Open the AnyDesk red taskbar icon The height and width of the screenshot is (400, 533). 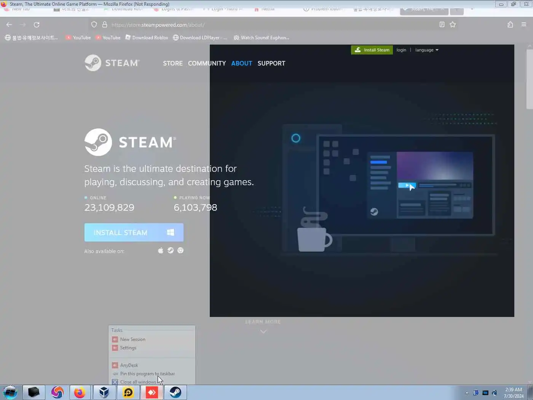(152, 392)
